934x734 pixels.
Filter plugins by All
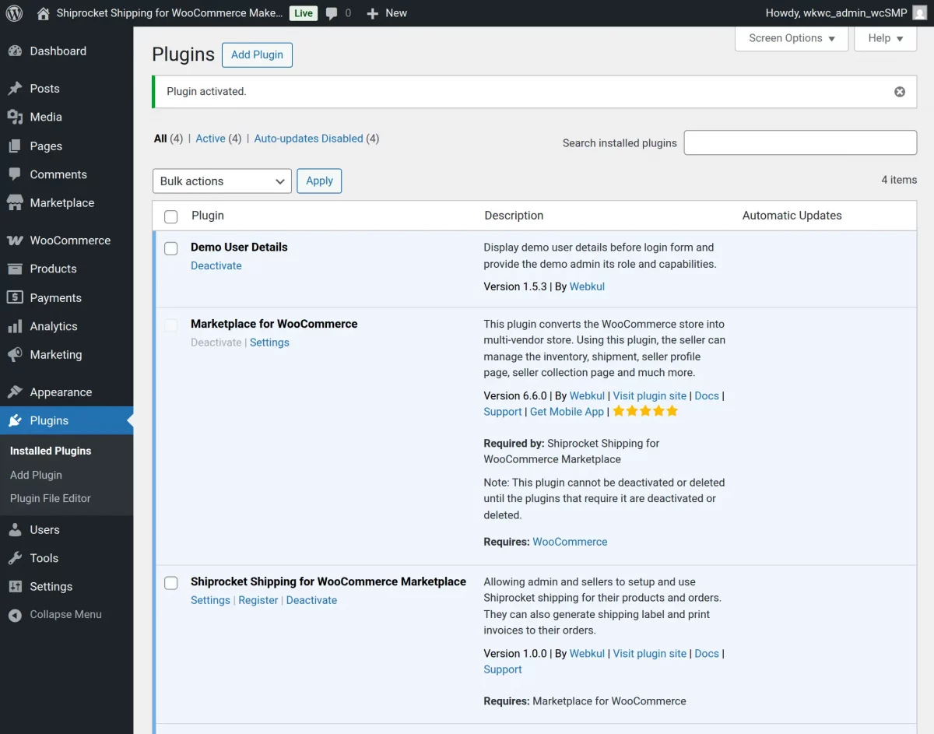pyautogui.click(x=160, y=139)
